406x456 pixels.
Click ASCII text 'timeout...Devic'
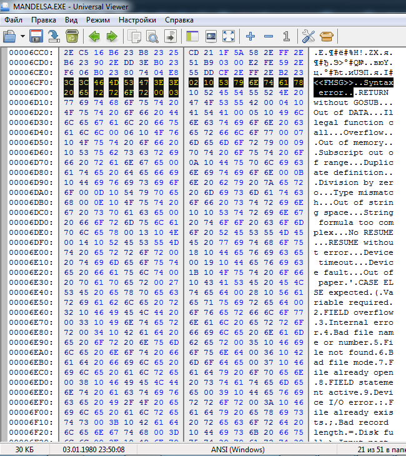point(356,262)
